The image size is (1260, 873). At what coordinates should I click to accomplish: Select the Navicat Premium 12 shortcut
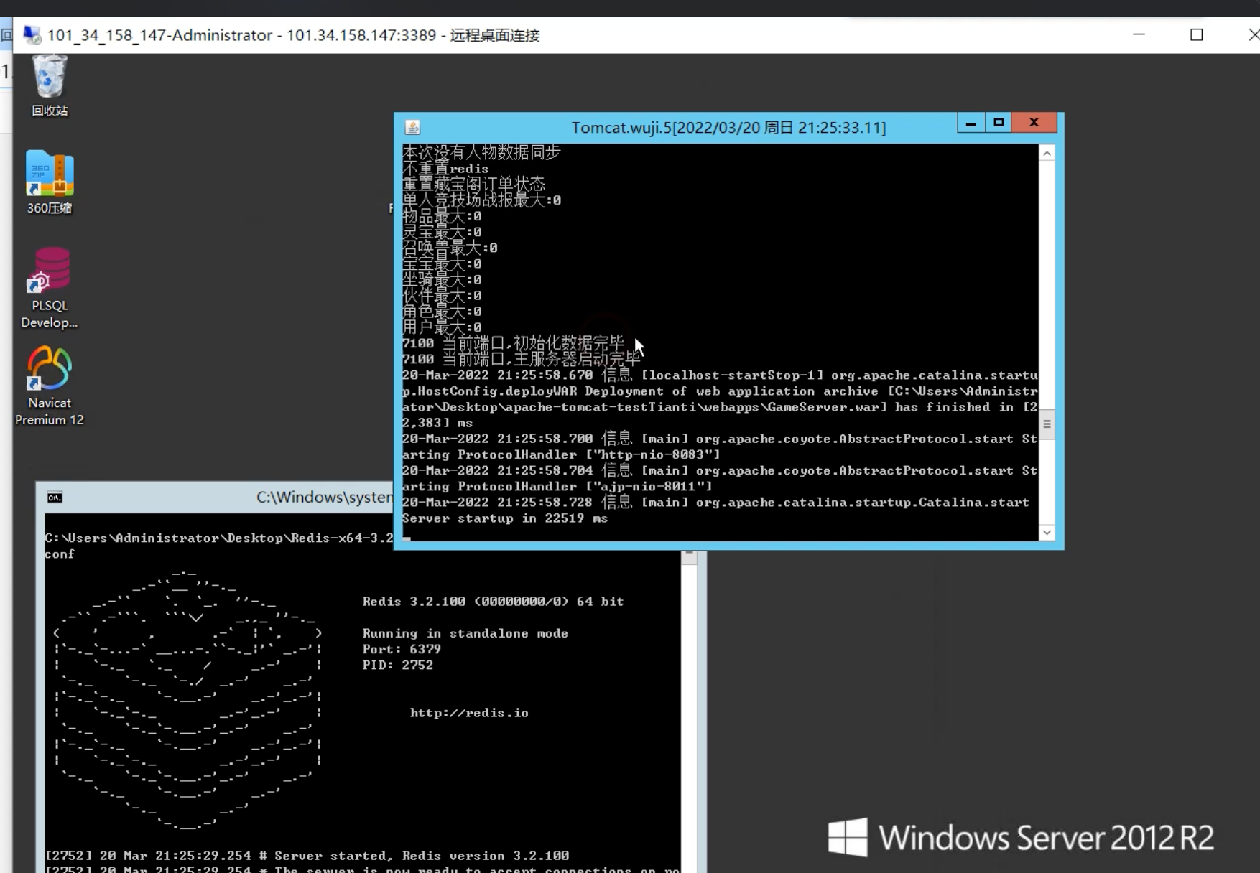[x=50, y=386]
